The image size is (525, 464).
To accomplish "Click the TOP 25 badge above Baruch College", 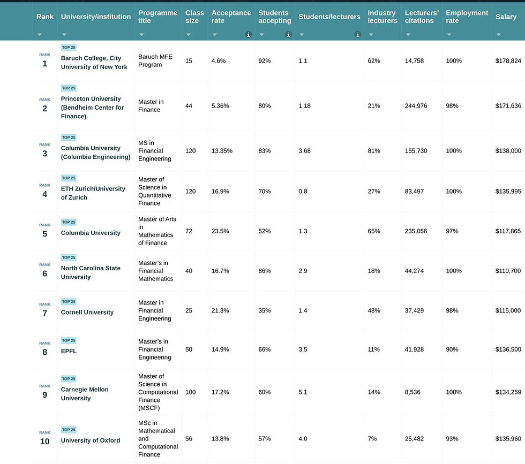I will point(69,47).
